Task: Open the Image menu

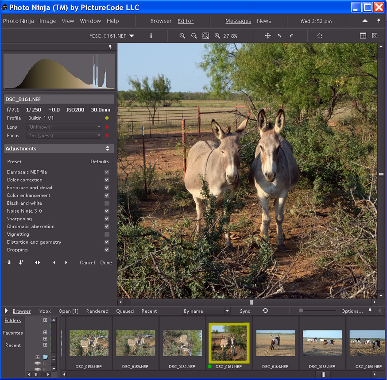Action: 48,21
